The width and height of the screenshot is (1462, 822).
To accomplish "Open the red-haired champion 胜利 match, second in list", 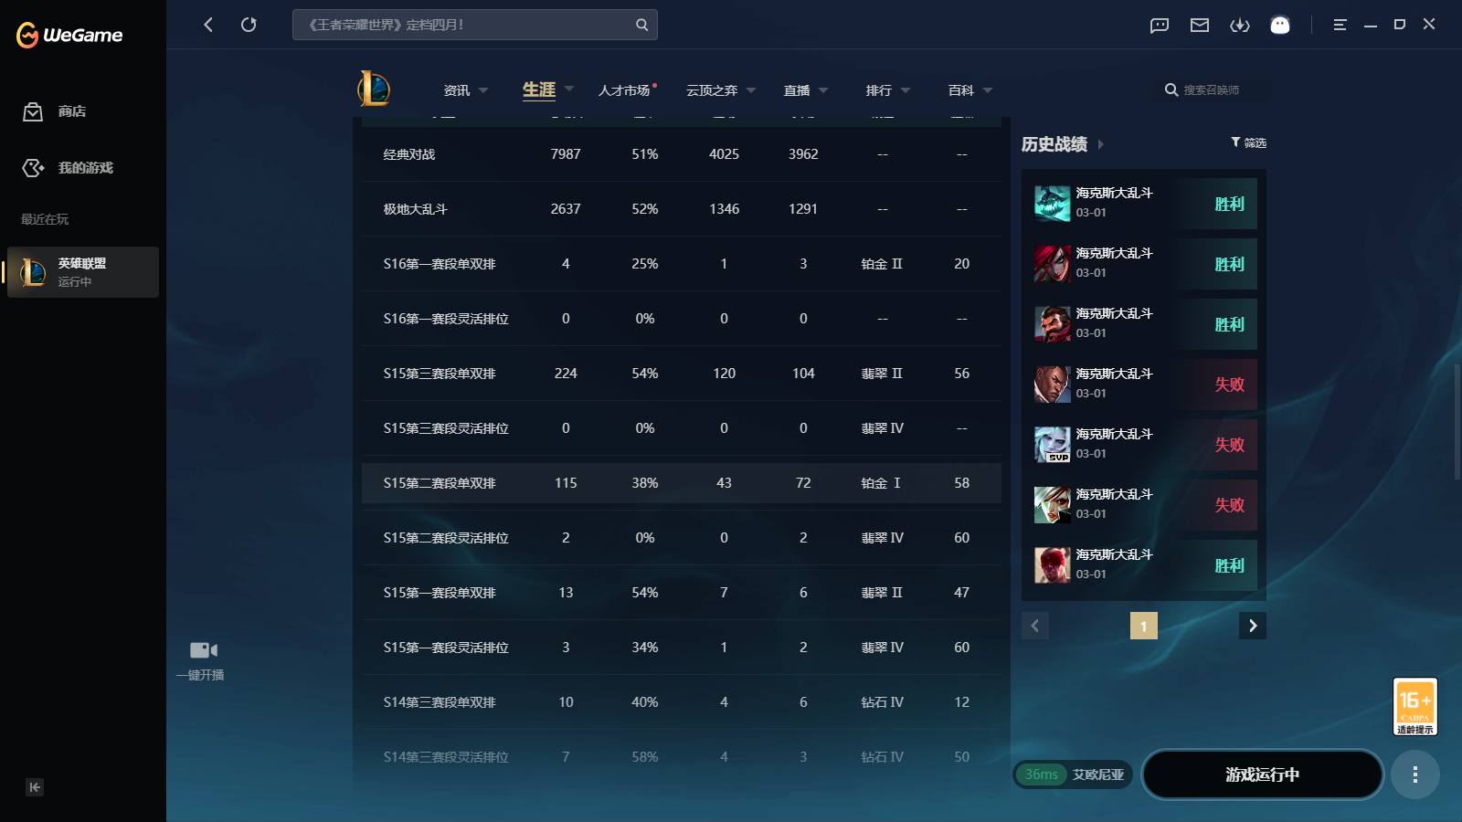I will click(x=1144, y=264).
